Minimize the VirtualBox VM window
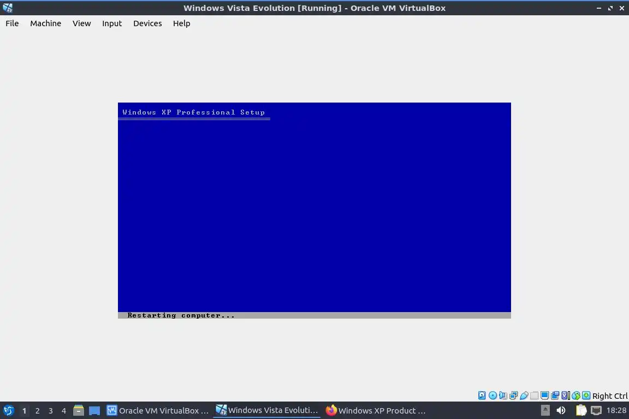629x419 pixels. click(599, 8)
